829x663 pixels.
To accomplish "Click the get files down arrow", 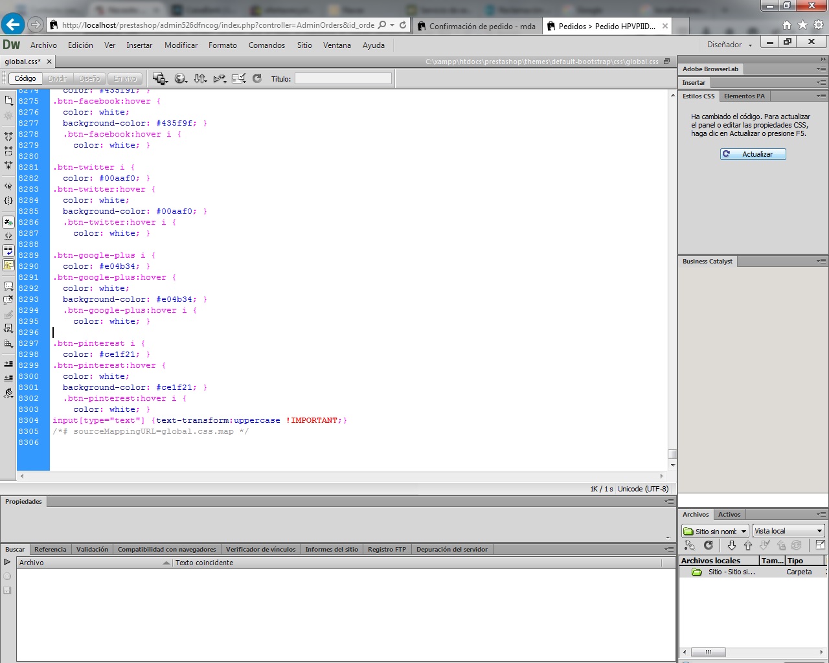I will pos(732,546).
